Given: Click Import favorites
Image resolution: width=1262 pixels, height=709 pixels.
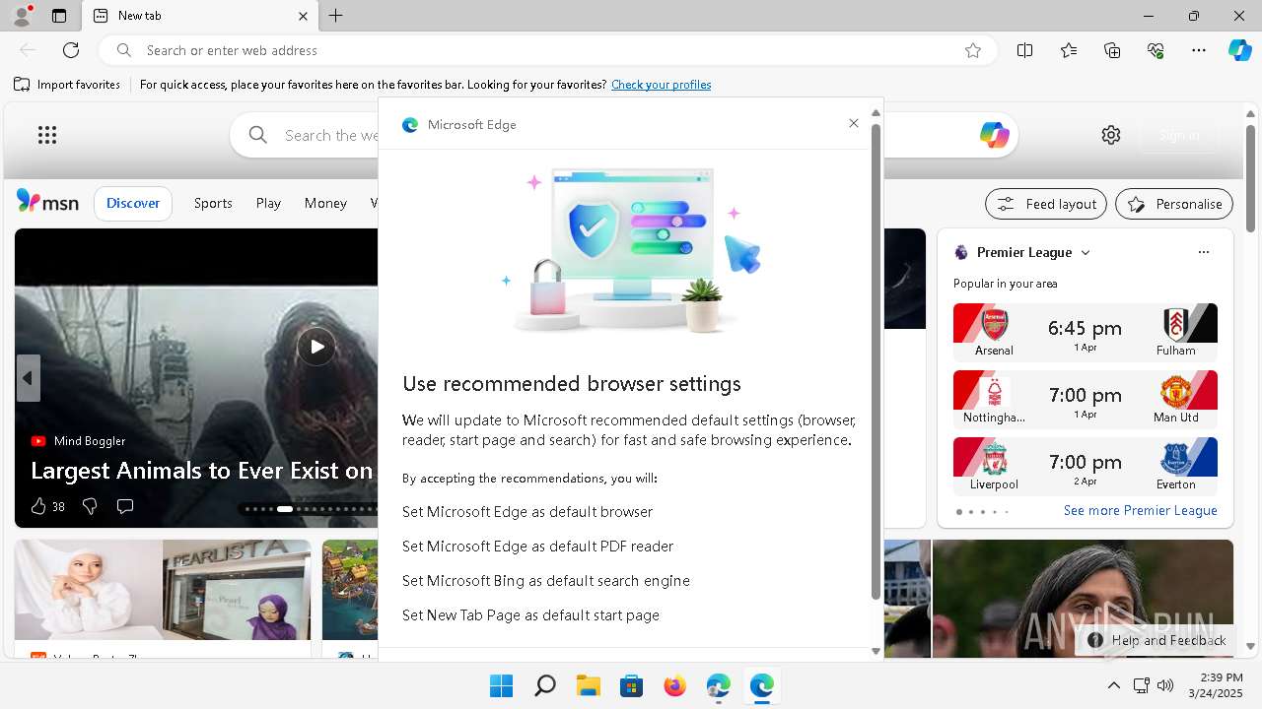Looking at the screenshot, I should 67,85.
